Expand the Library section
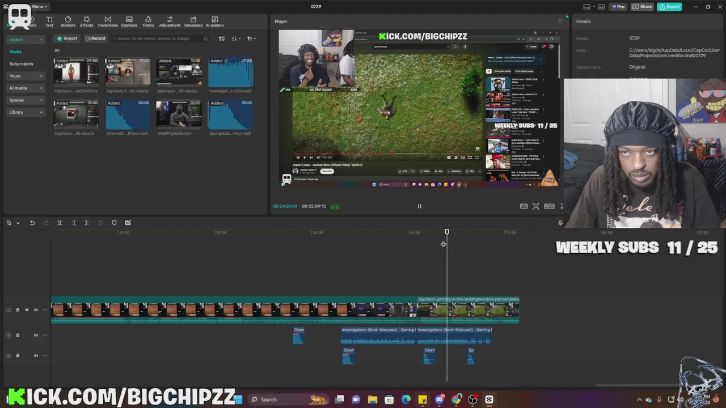 [x=26, y=112]
